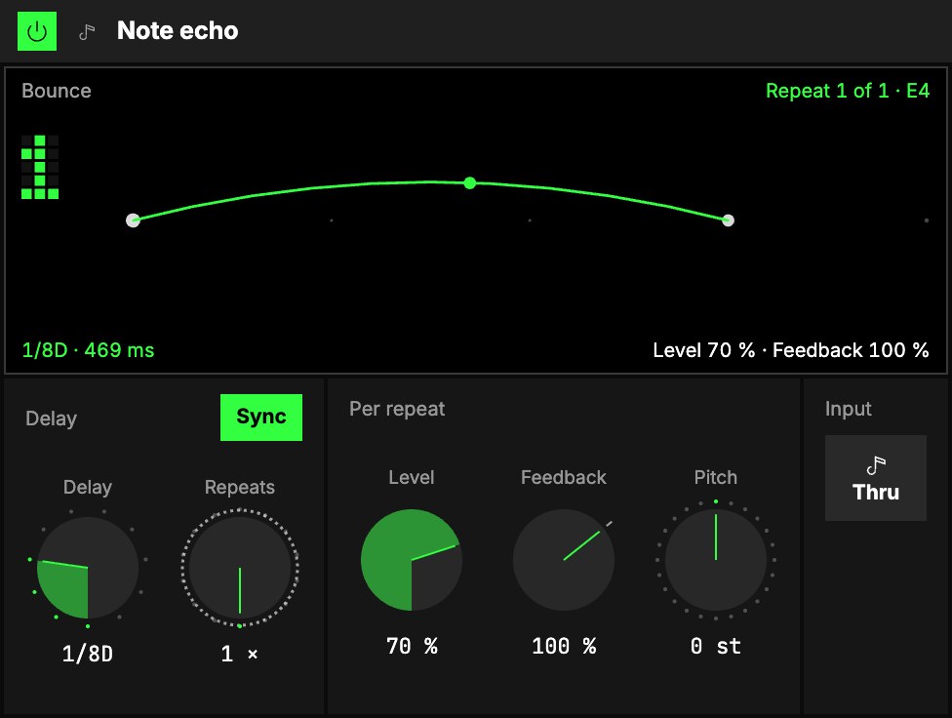952x718 pixels.
Task: Toggle the Sync button
Action: point(261,418)
